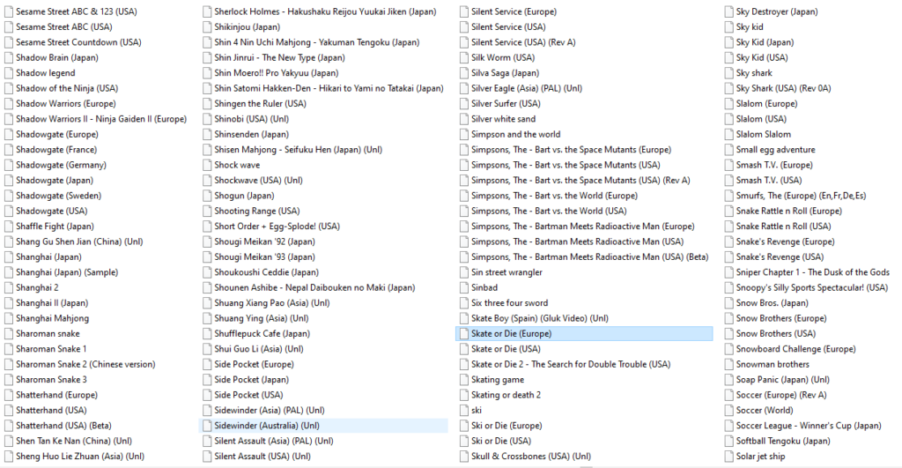The width and height of the screenshot is (902, 468).
Task: Select Snoopy's Silly Sports Spectacular! (USA)
Action: point(811,288)
